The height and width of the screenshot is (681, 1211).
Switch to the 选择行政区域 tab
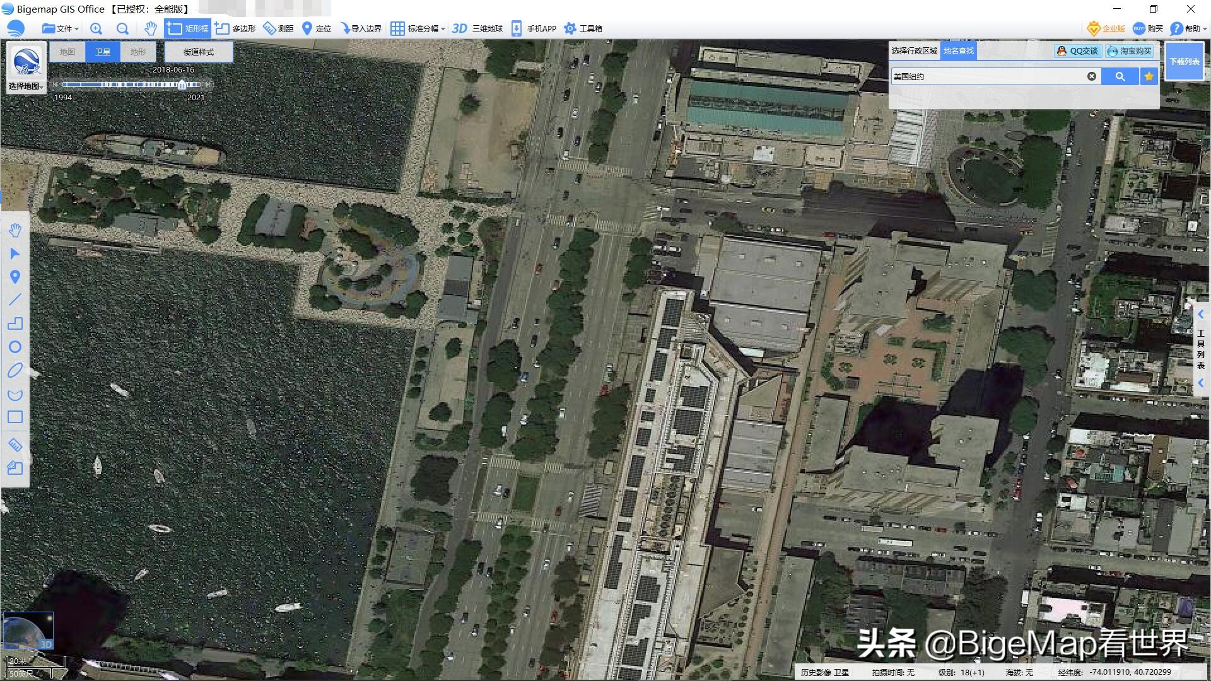tap(914, 50)
